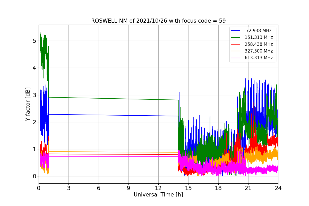
Task: Click the x-axis tick label 6
Action: [98, 188]
